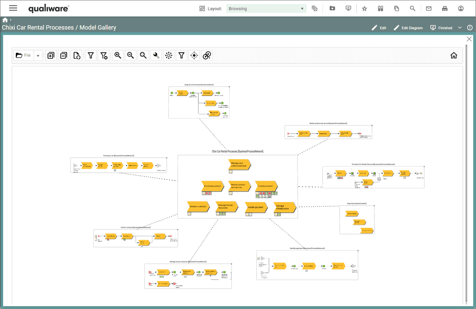The height and width of the screenshot is (309, 476).
Task: Zoom out of the model gallery
Action: pyautogui.click(x=130, y=55)
